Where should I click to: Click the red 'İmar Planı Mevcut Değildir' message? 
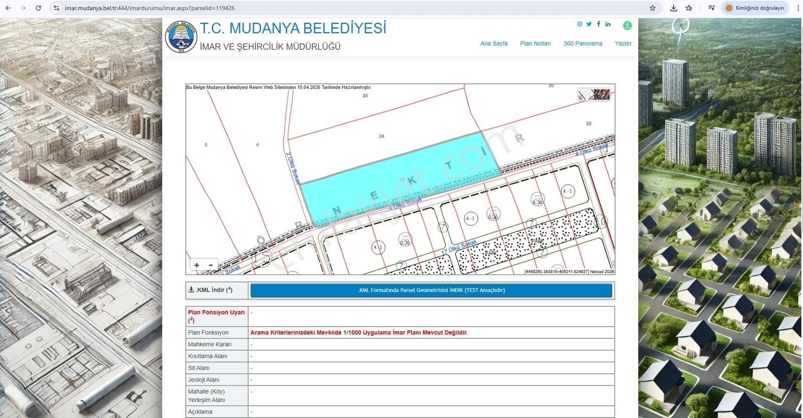(x=359, y=333)
